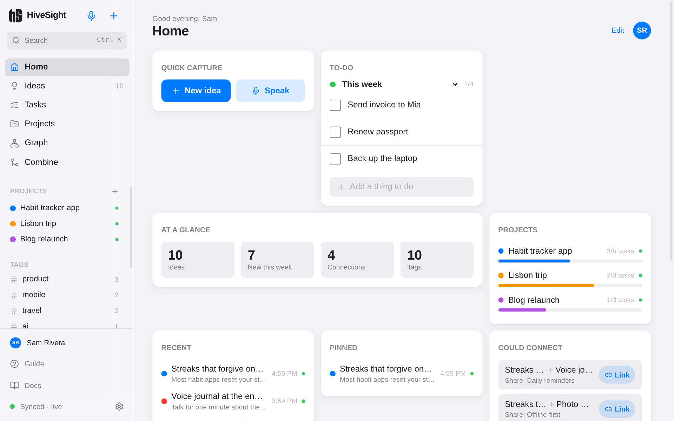
Task: Click the SR avatar in top right
Action: [642, 31]
